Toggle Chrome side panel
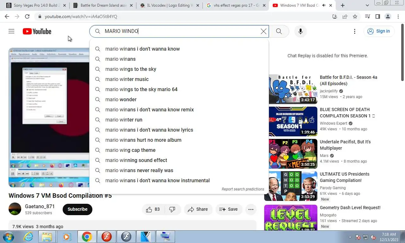This screenshot has height=243, width=405. (377, 16)
